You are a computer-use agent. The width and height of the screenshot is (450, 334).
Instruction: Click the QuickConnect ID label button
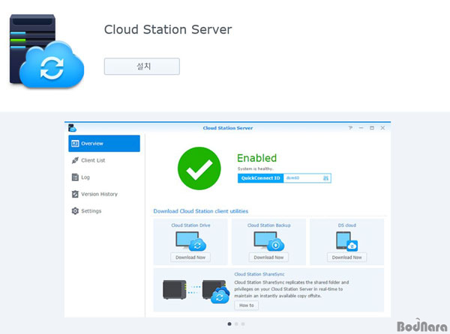260,178
